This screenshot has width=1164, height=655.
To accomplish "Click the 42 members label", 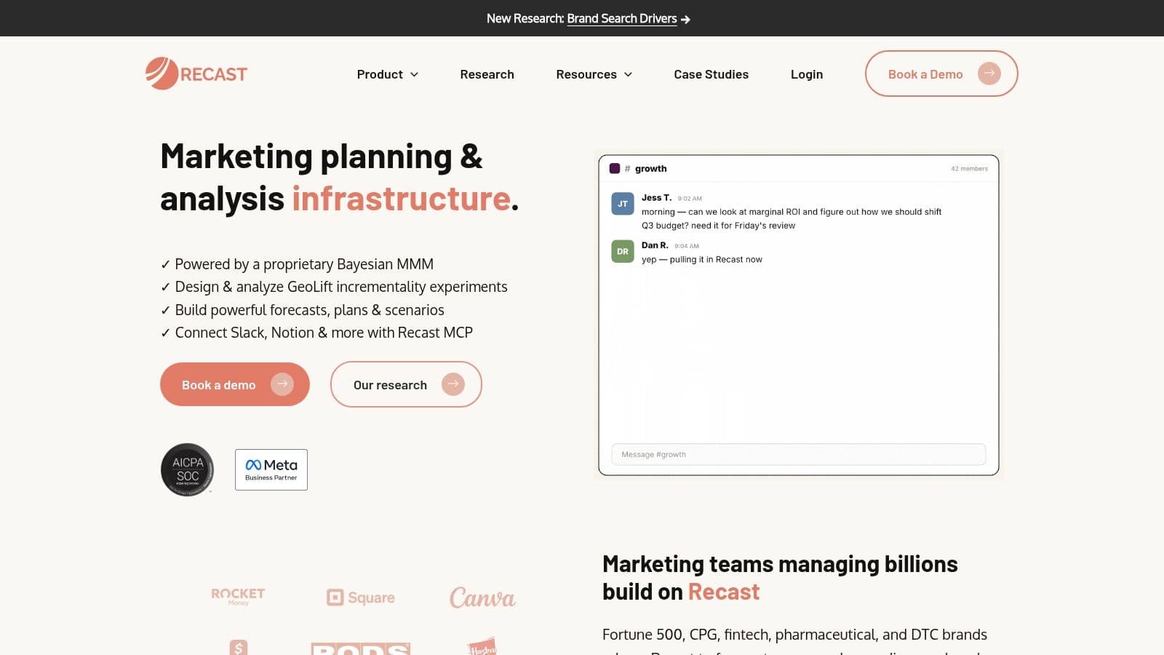I will point(969,169).
